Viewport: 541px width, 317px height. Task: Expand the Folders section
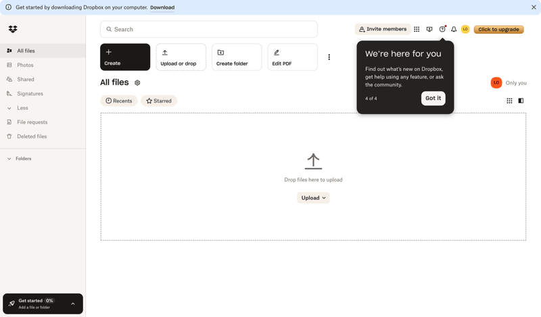pyautogui.click(x=20, y=158)
